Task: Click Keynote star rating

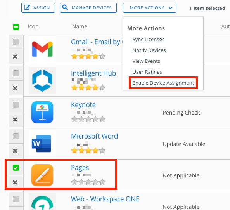Action: [x=88, y=119]
